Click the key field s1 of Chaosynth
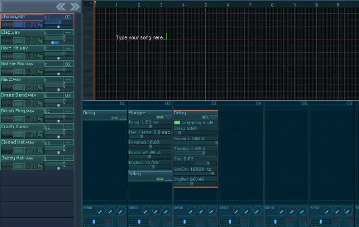The width and height of the screenshot is (359, 227). point(54,17)
